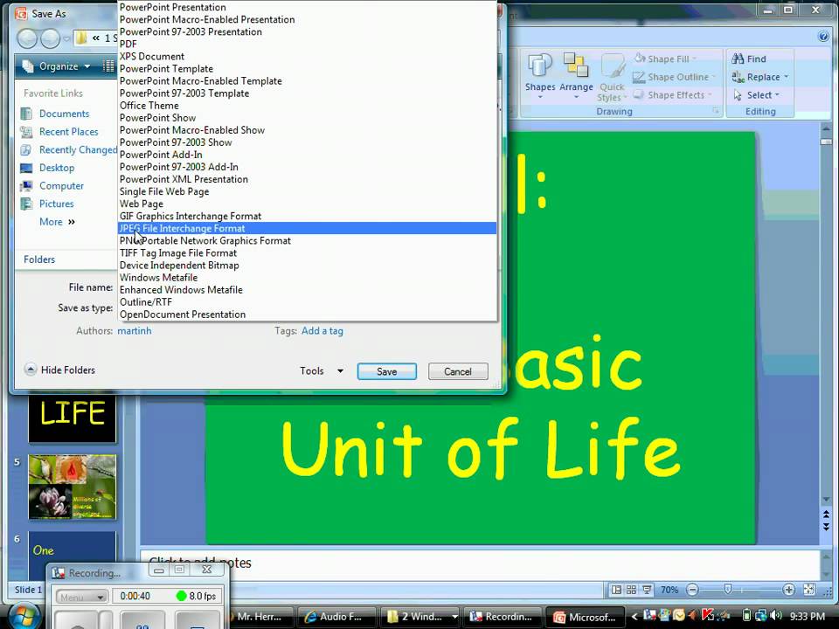Open Shape Outline dropdown
This screenshot has height=629, width=839.
(x=674, y=77)
